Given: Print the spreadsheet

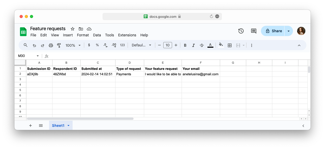Looking at the screenshot, I should point(51,45).
